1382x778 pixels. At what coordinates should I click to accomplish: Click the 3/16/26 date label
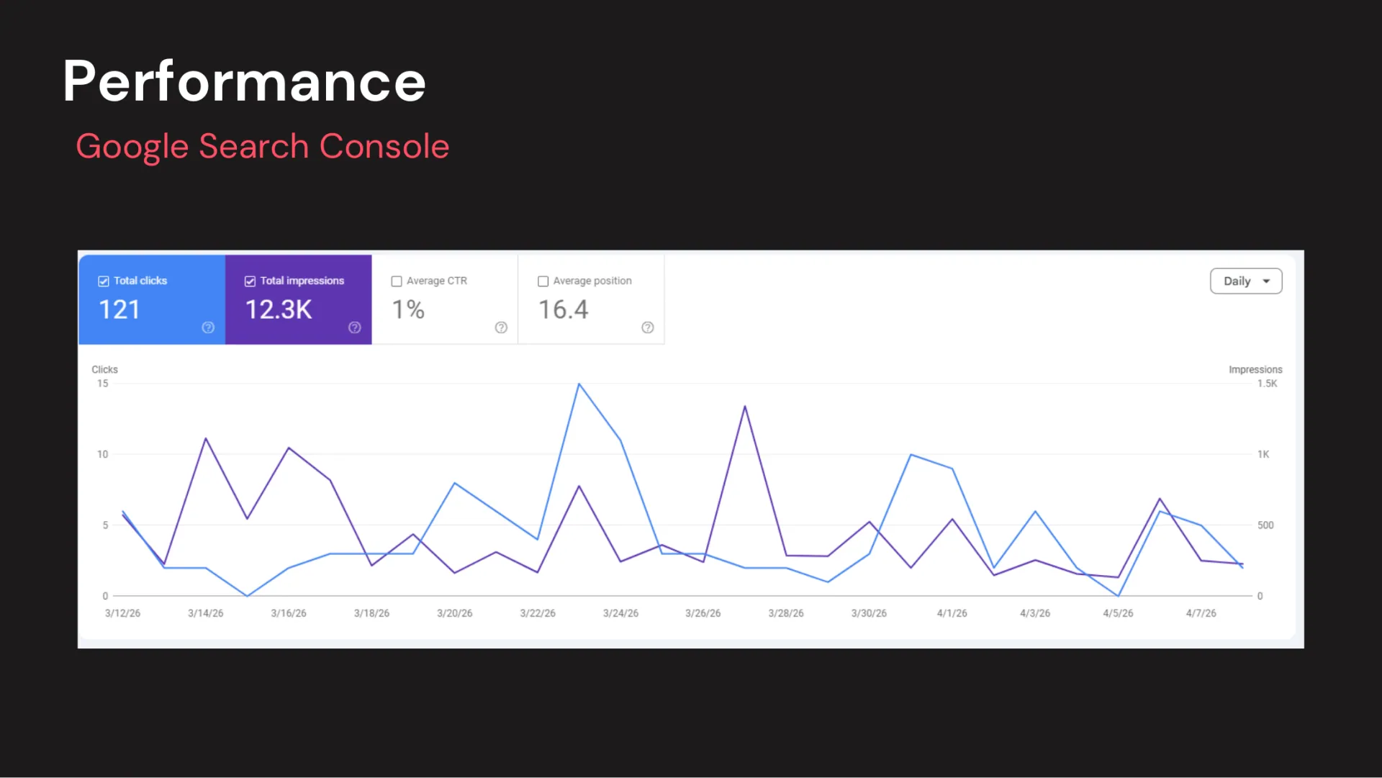point(289,613)
